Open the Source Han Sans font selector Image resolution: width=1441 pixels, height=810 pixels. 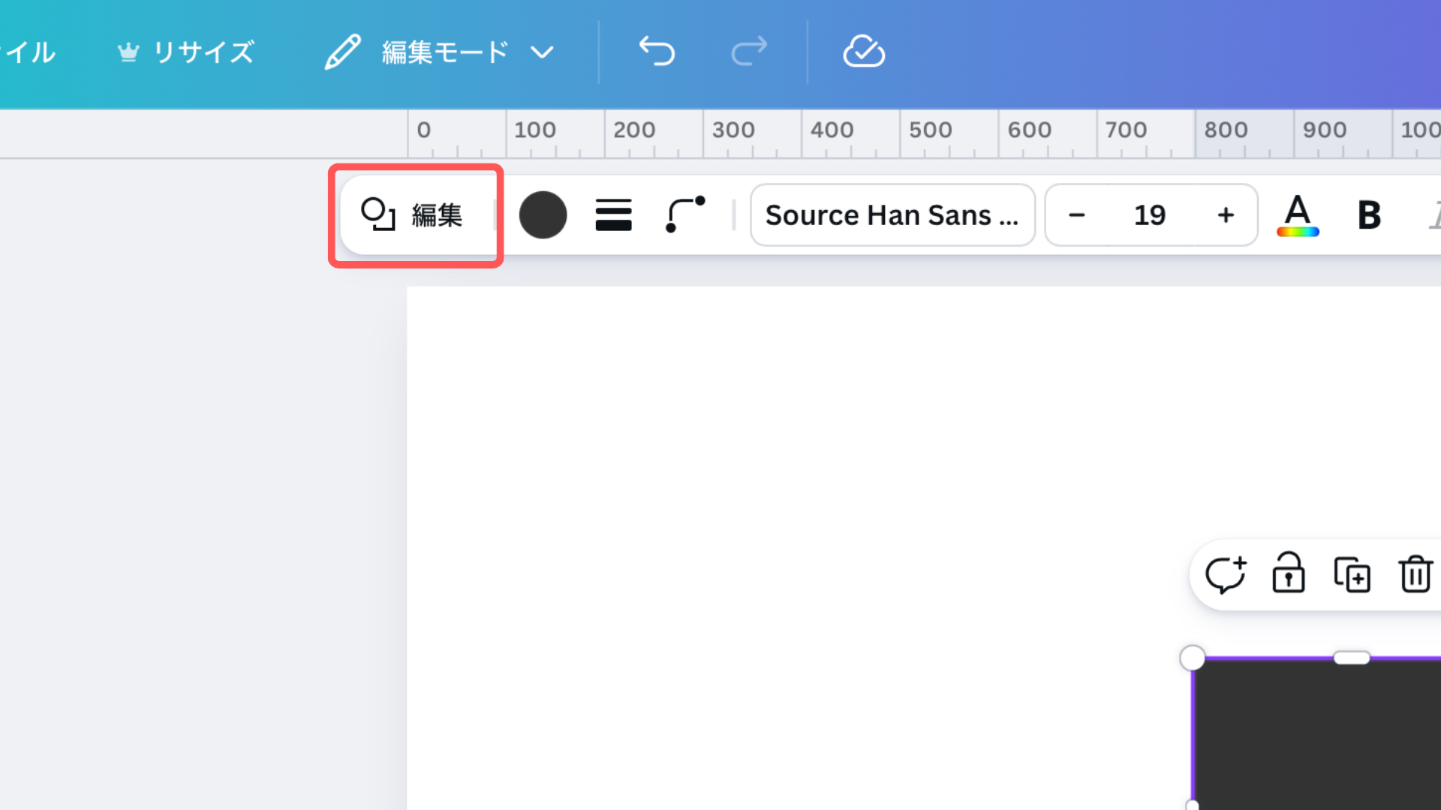click(892, 215)
